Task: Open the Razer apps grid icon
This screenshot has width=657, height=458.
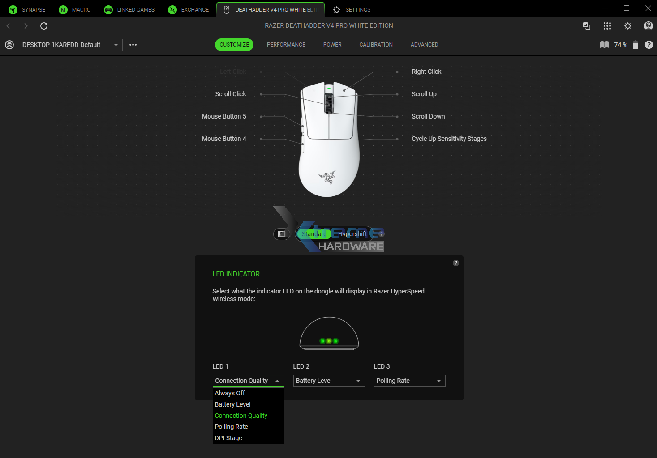Action: 607,26
